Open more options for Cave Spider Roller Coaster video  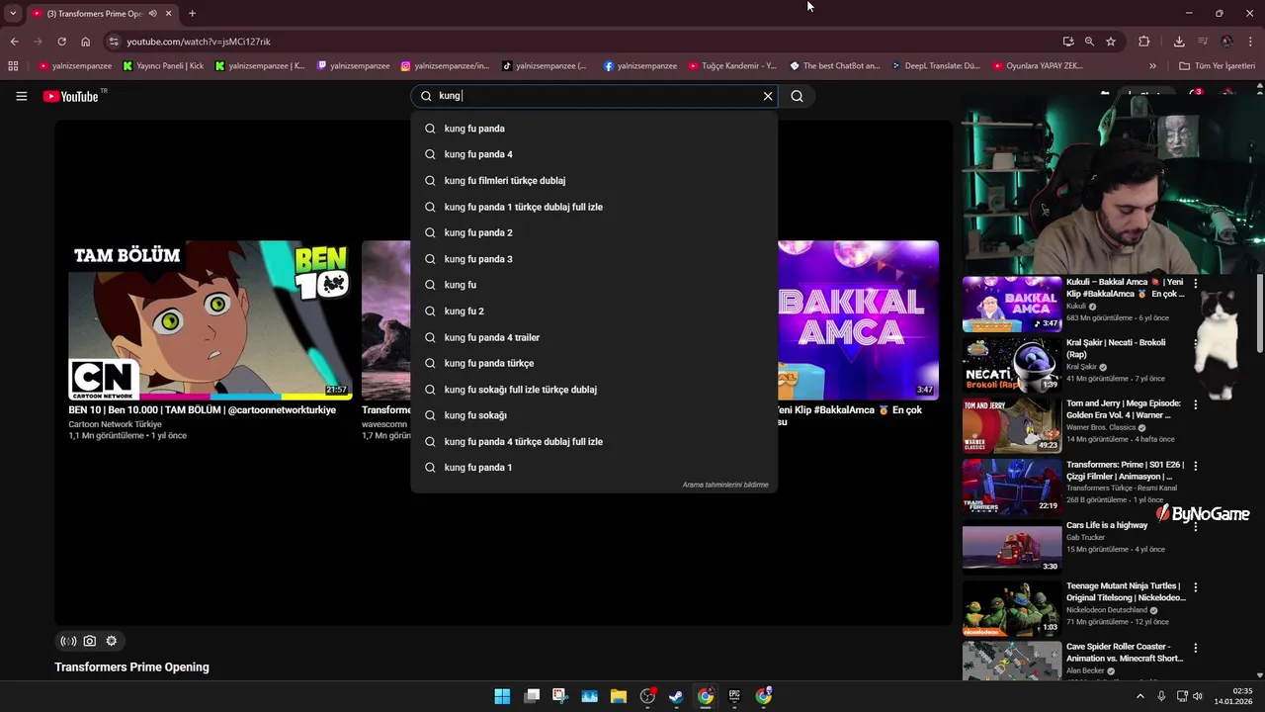click(x=1195, y=648)
